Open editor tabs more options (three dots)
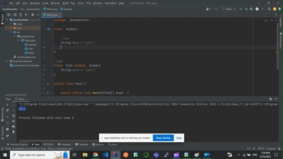 pos(276,15)
